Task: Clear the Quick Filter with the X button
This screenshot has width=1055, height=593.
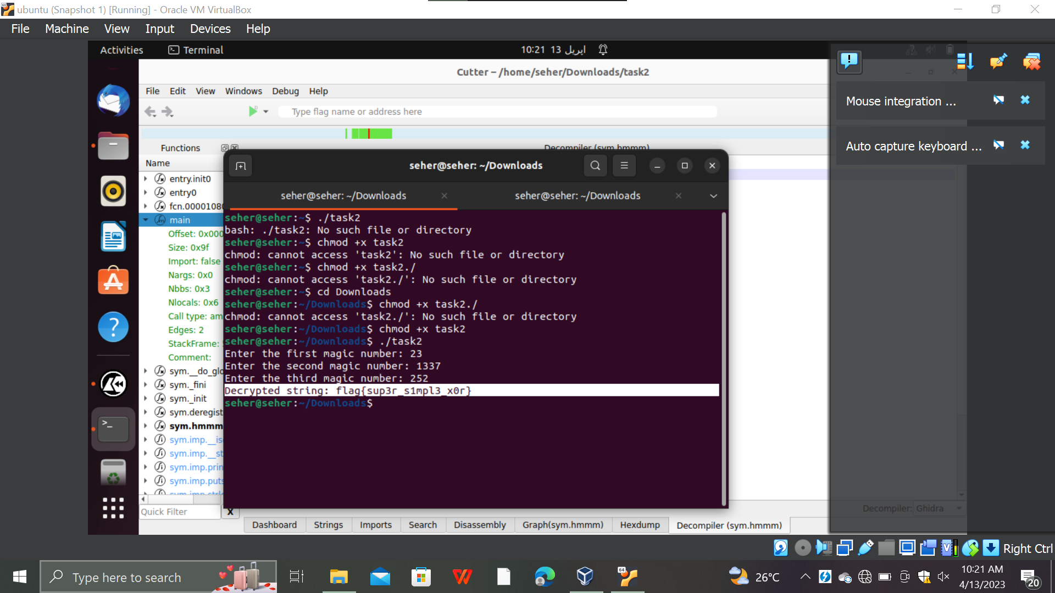Action: (x=230, y=511)
